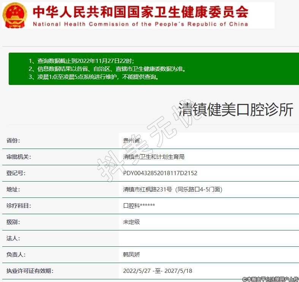
Task: Select the validity dates 2022/5/27 -至- 2027/5/18
Action: click(157, 271)
